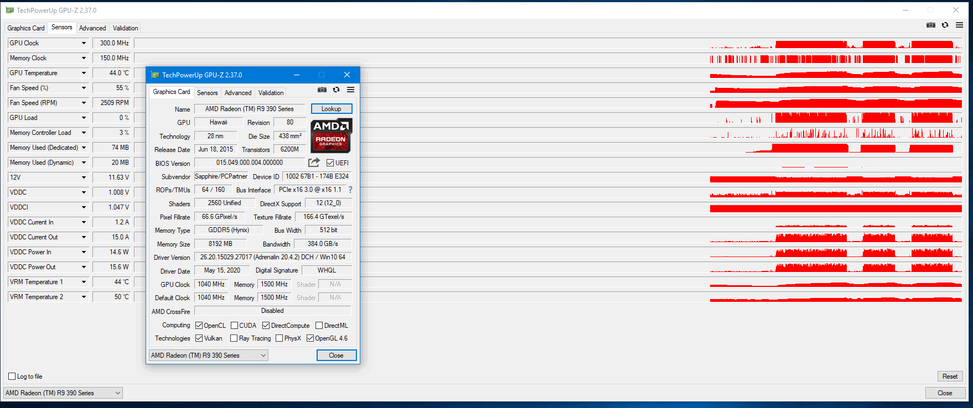Click GPU-Z app icon in front window title bar
973x408 pixels.
155,75
